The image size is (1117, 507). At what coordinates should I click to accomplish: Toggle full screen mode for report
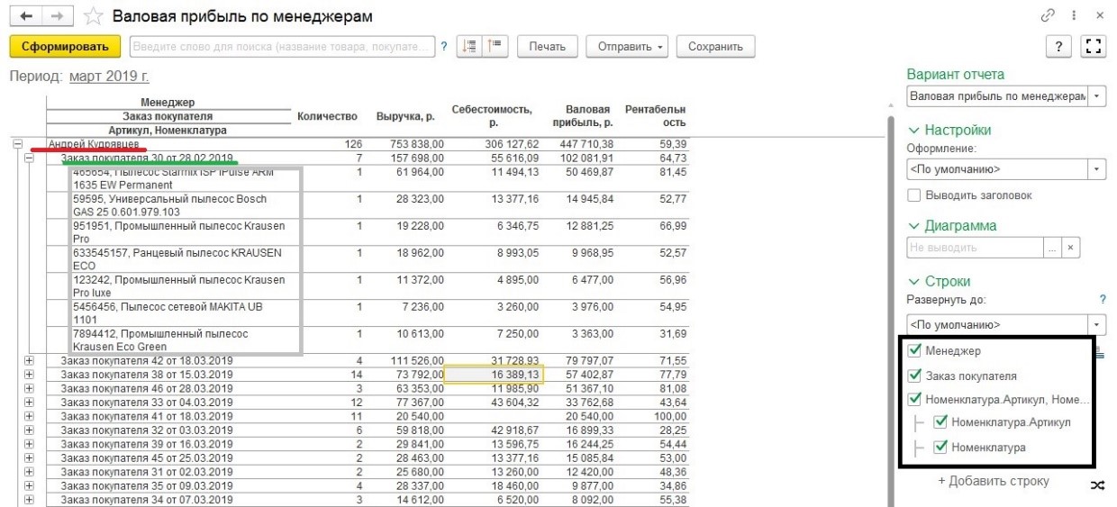coord(1094,47)
